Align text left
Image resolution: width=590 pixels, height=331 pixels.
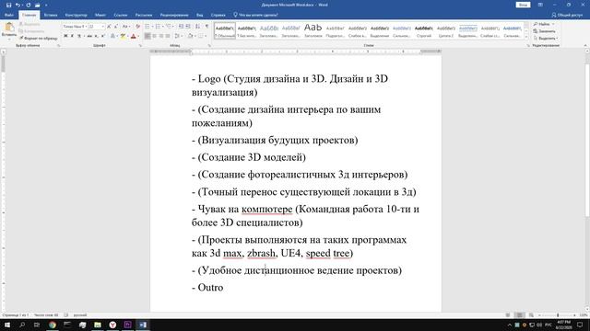[x=147, y=36]
